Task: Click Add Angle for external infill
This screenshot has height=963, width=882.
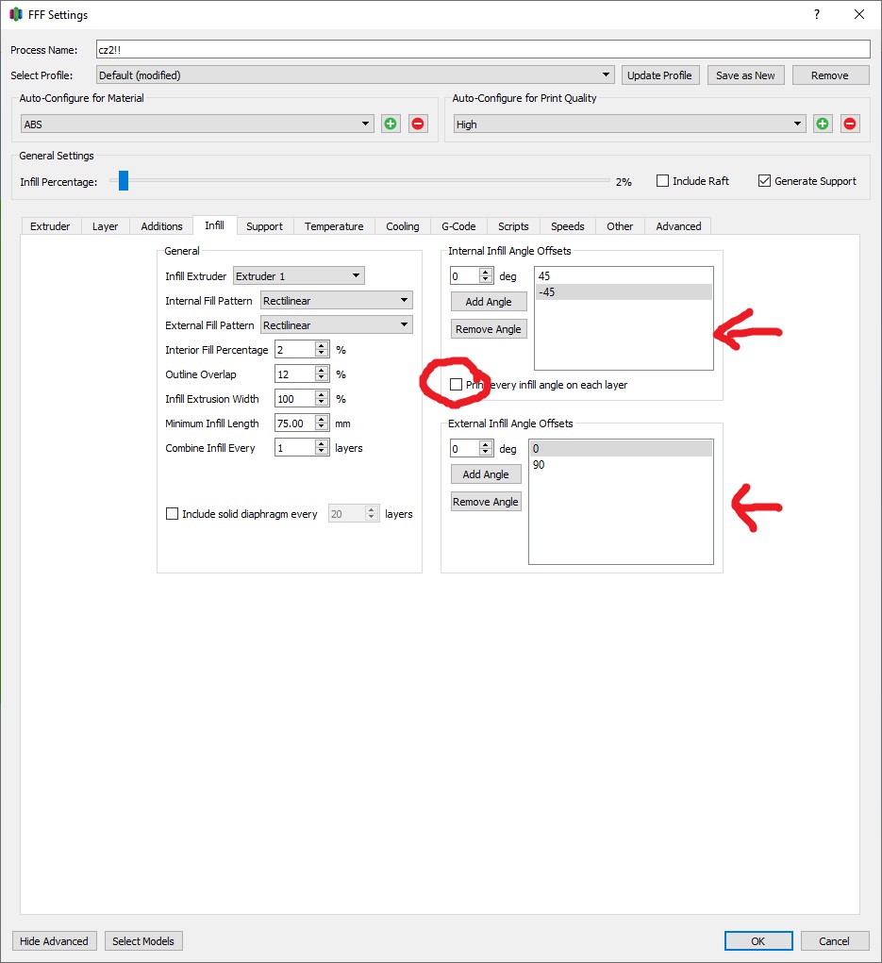Action: [486, 474]
